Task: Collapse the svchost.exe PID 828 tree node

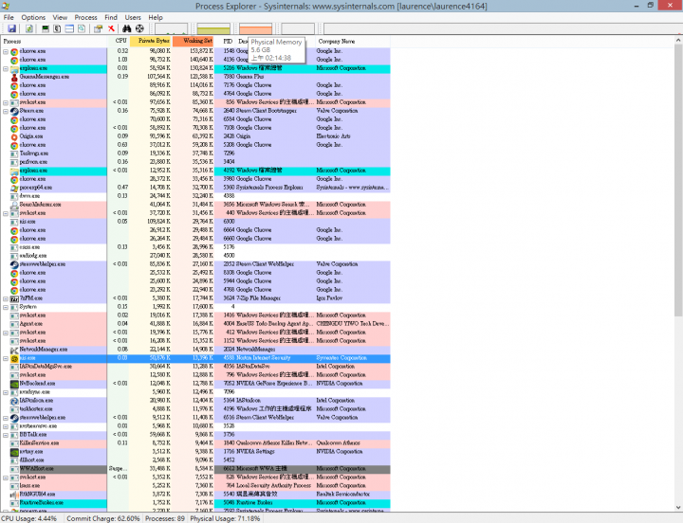Action: coord(6,478)
